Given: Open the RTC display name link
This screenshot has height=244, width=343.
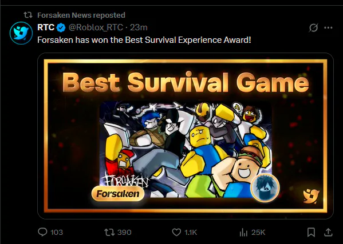Looking at the screenshot, I should point(46,27).
